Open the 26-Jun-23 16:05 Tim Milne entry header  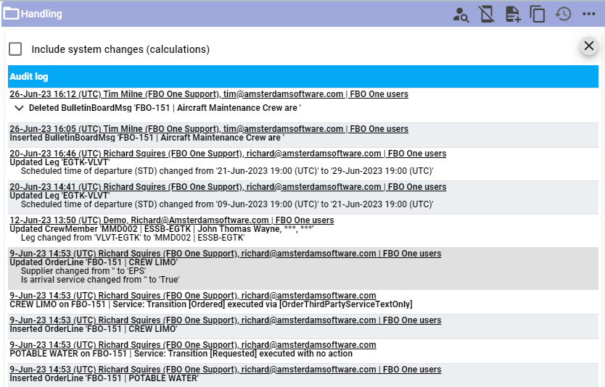(x=209, y=129)
